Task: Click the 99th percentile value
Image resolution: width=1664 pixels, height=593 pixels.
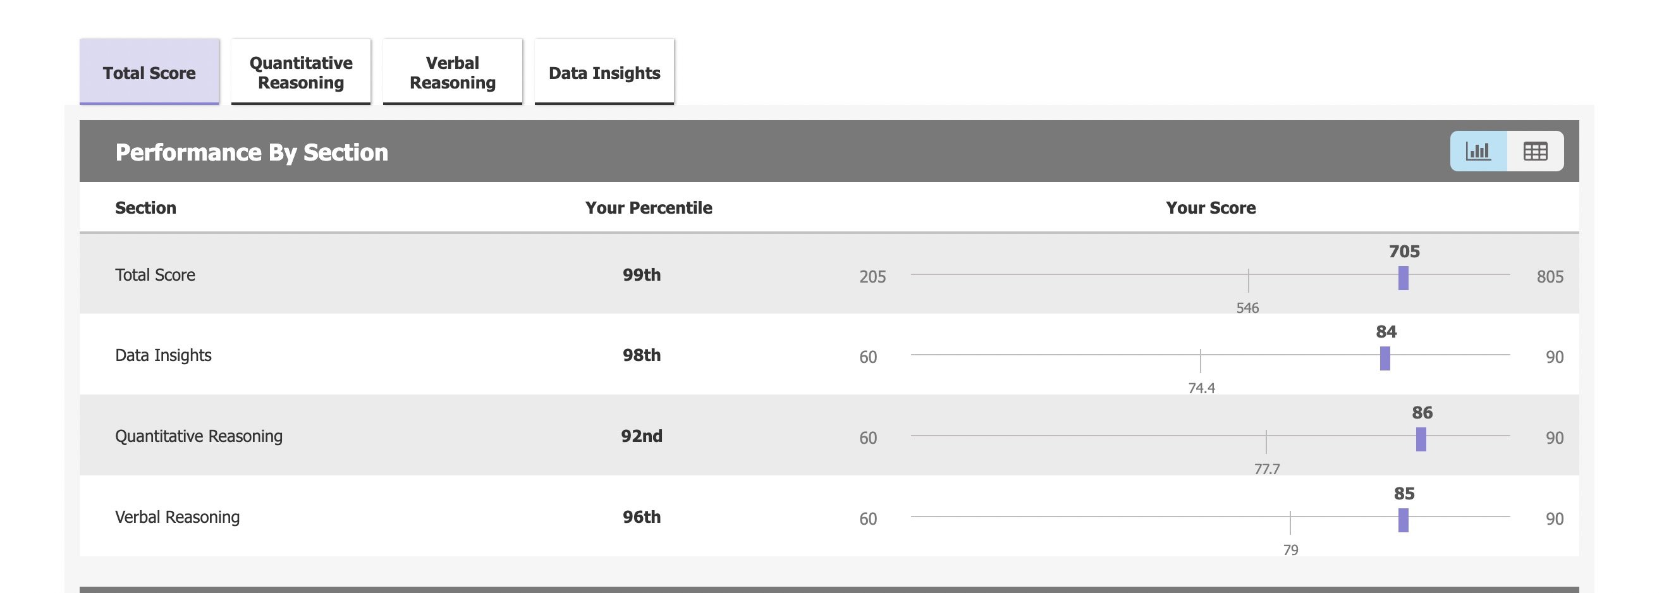Action: [642, 275]
